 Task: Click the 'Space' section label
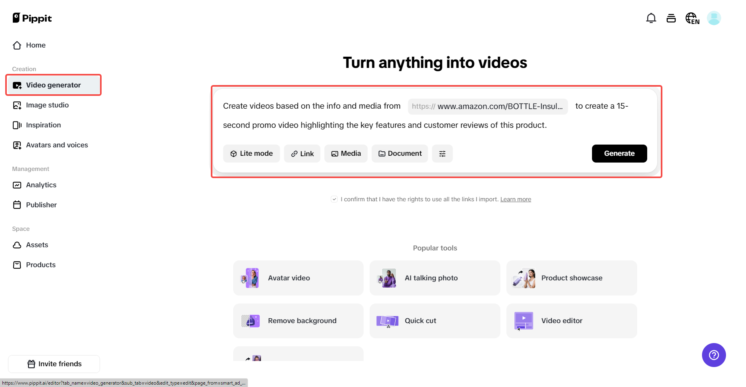coord(21,229)
